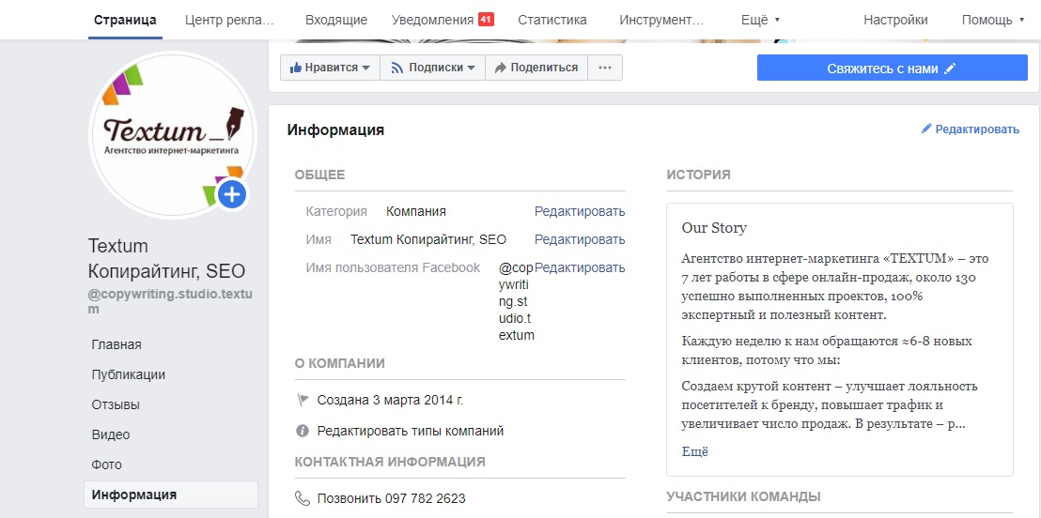Click Позвонить 097 782 2623 text

point(391,498)
